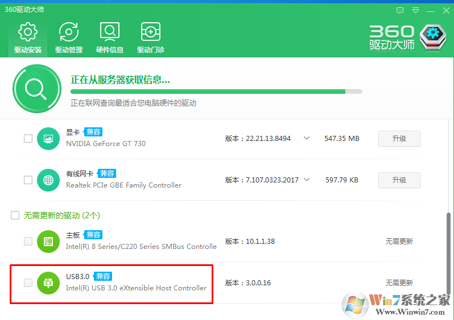Click the feedback chat icon in title bar
Image resolution: width=454 pixels, height=320 pixels.
400,11
